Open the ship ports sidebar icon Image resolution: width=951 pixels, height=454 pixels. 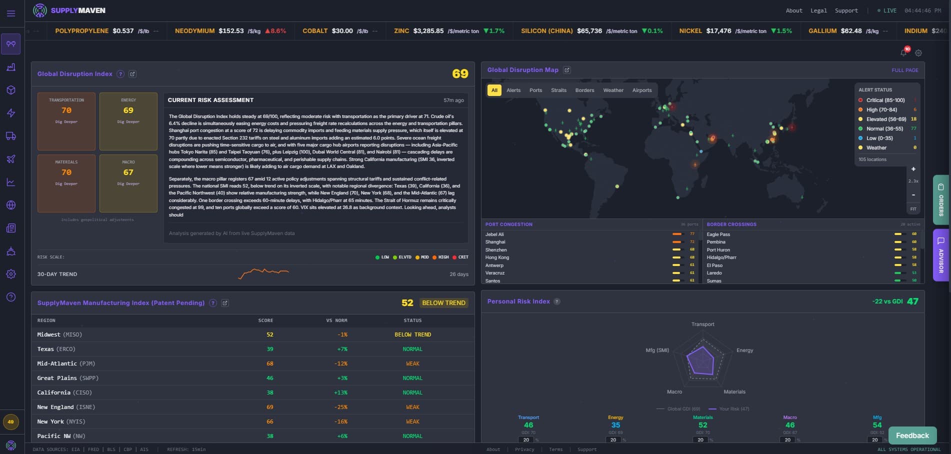coord(11,251)
